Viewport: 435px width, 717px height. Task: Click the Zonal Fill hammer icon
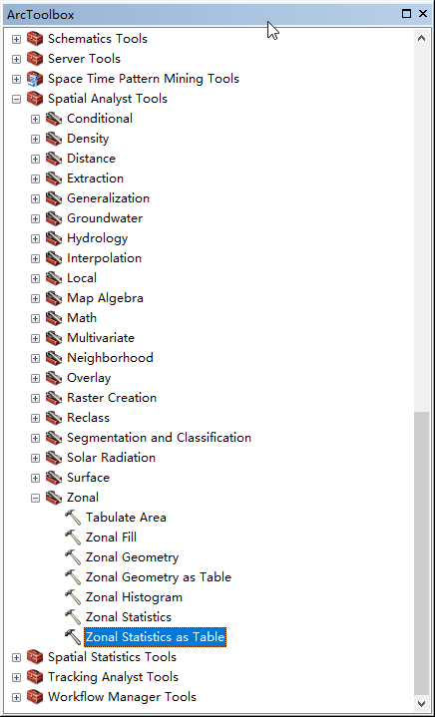[x=73, y=538]
